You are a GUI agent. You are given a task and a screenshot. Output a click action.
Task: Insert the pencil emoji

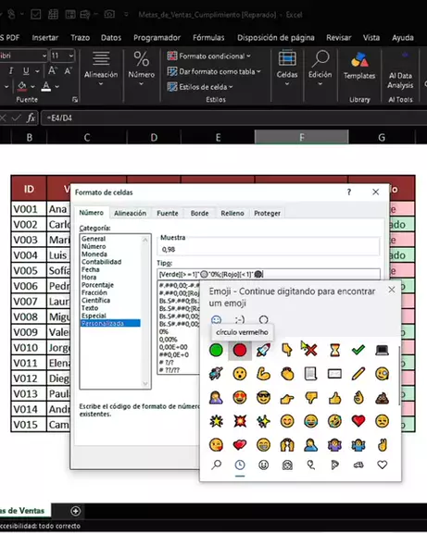click(358, 374)
